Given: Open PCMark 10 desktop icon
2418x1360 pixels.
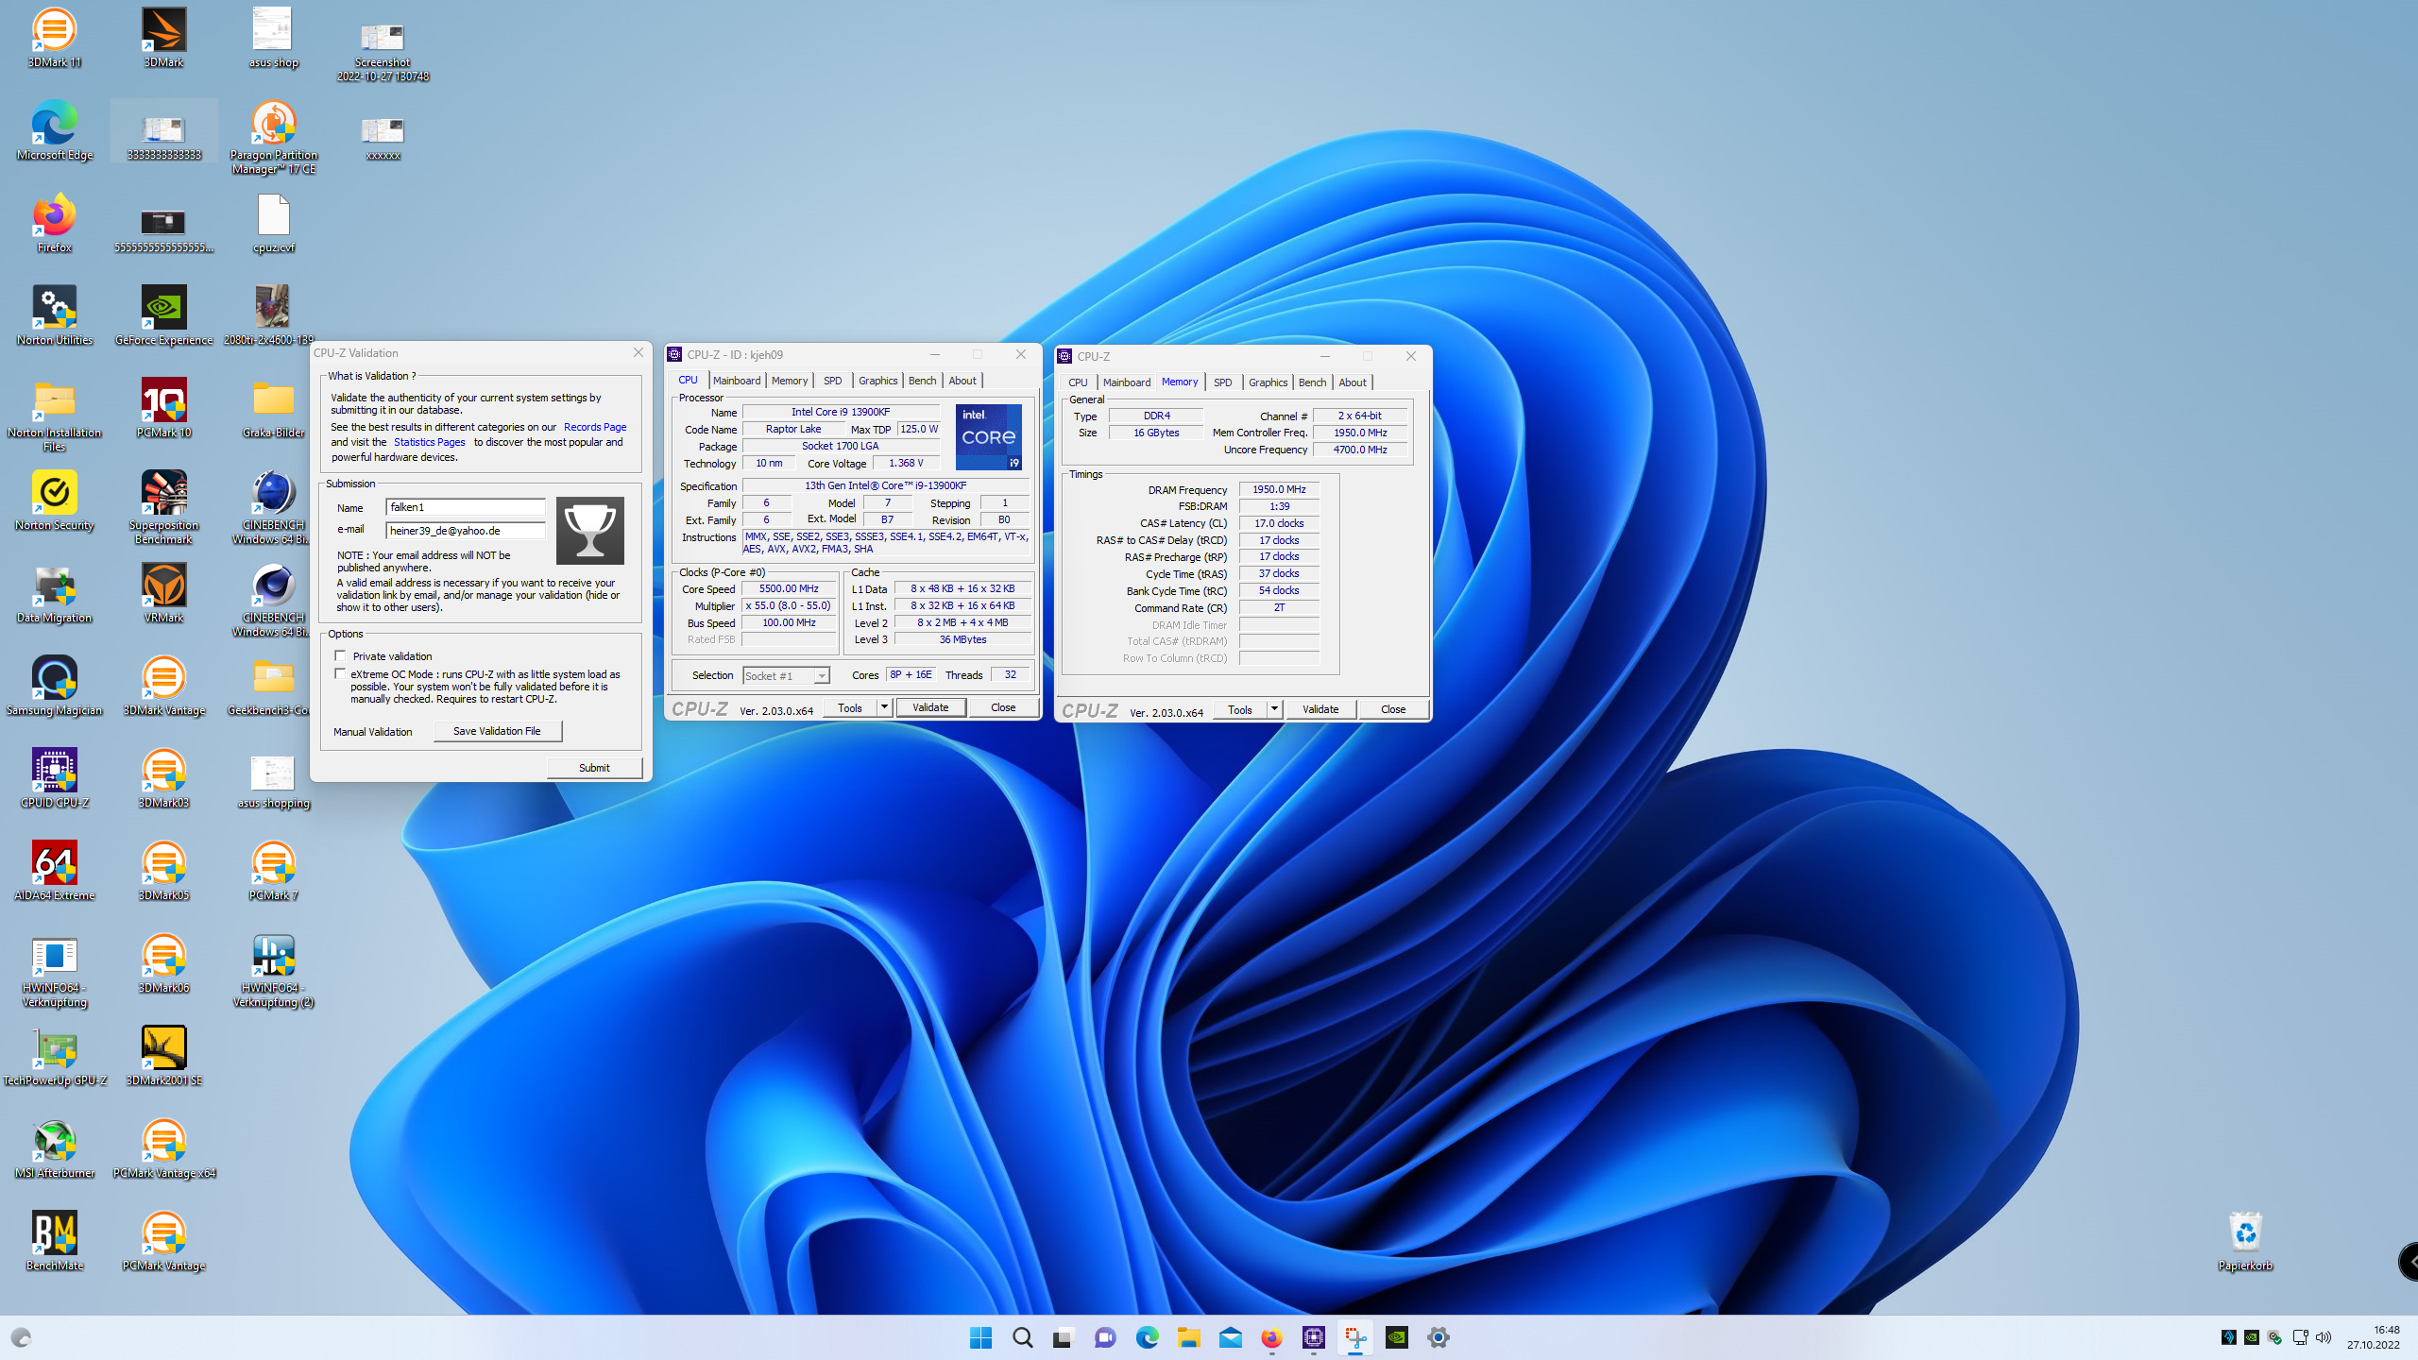Looking at the screenshot, I should (163, 408).
